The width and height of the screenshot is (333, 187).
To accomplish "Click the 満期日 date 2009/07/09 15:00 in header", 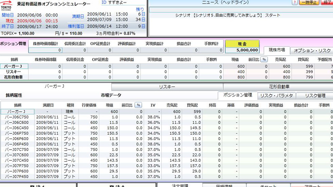I will 108,20.
